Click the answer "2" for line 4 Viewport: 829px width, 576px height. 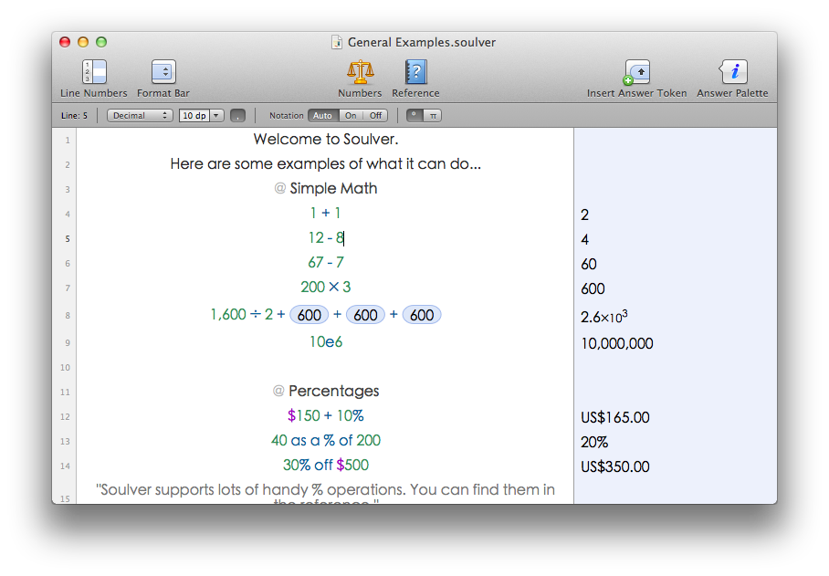(584, 215)
